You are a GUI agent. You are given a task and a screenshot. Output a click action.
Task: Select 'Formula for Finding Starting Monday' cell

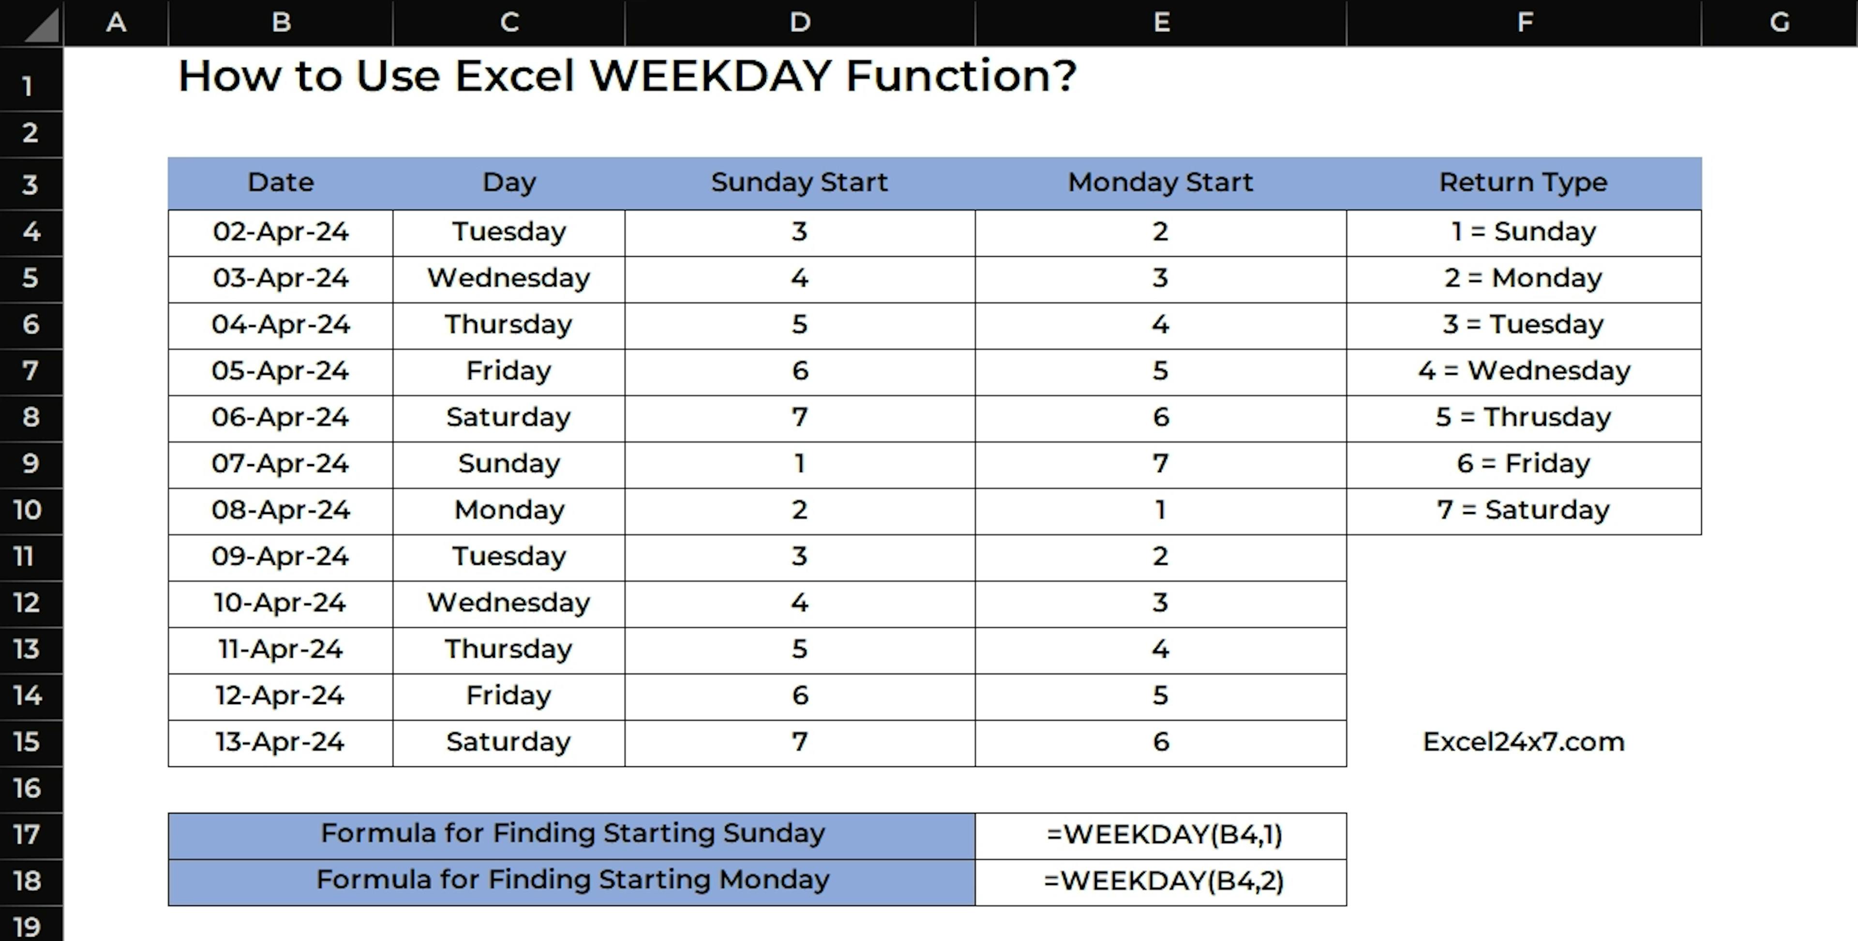pyautogui.click(x=572, y=881)
